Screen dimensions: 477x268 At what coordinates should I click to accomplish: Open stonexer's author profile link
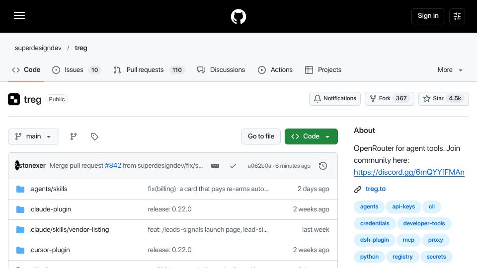click(x=32, y=166)
